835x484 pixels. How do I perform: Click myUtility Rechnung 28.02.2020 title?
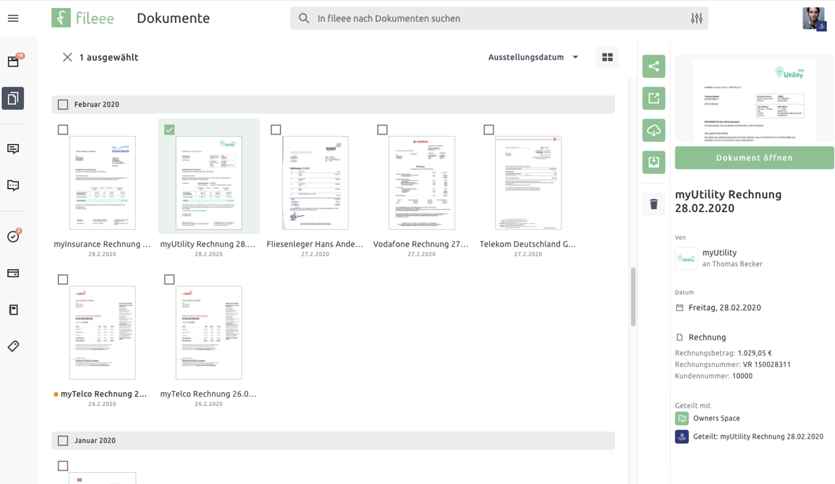pyautogui.click(x=728, y=201)
